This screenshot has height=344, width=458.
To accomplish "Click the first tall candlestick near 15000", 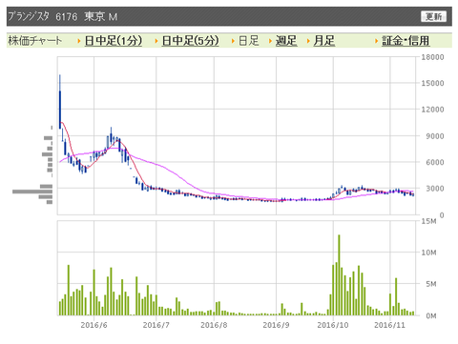I will (x=60, y=102).
